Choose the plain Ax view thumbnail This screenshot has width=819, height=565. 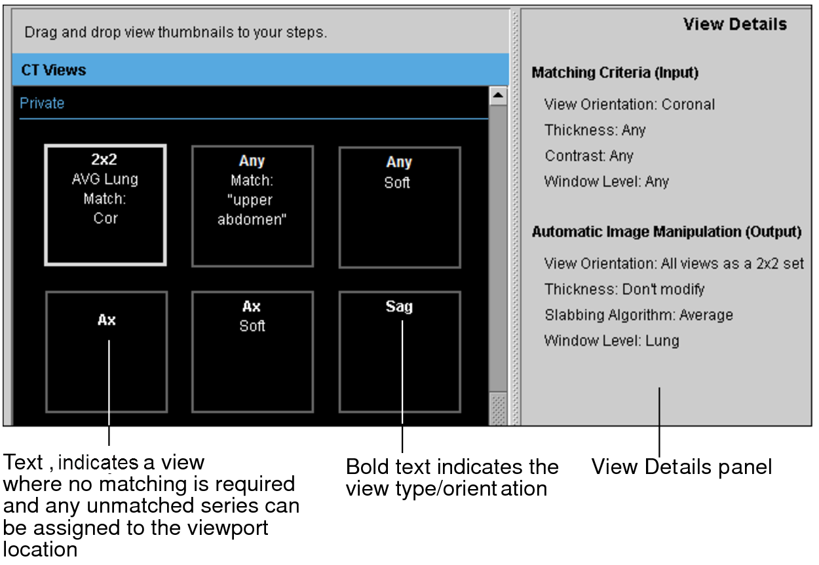106,352
